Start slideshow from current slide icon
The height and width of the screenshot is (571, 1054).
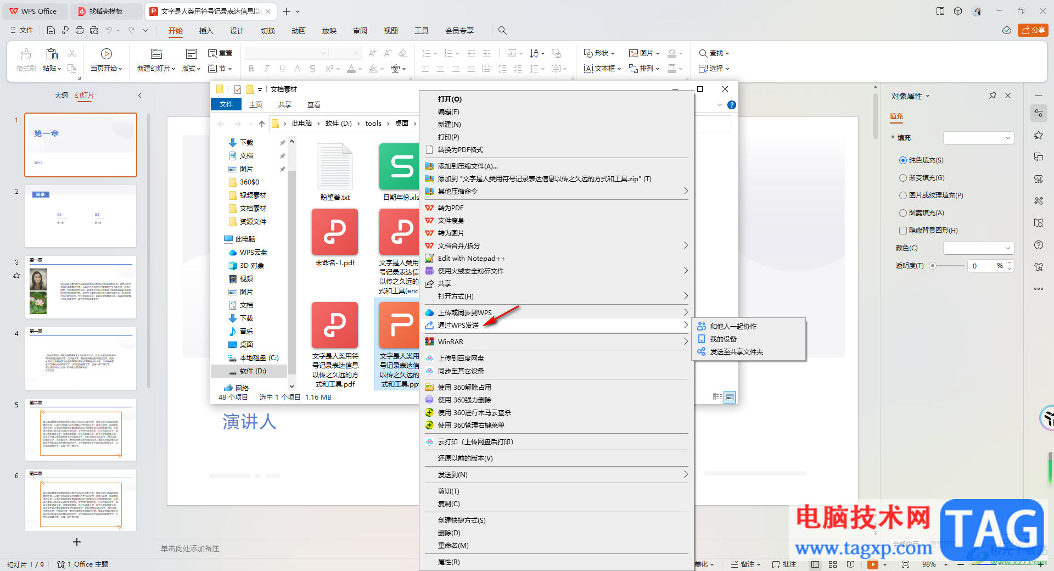[x=106, y=54]
